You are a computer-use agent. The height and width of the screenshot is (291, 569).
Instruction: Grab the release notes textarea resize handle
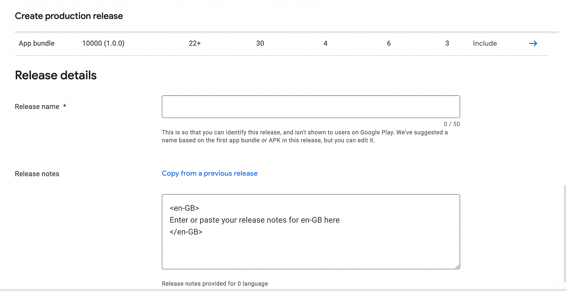coord(457,266)
